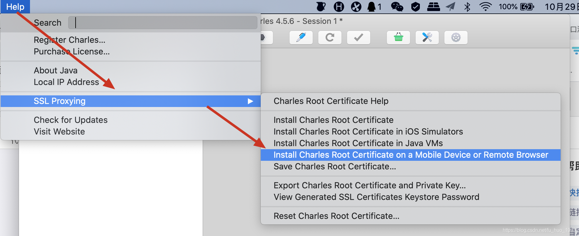Screen dimensions: 579x236
Task: Install Charles Root Certificate in Java VMs
Action: 358,143
